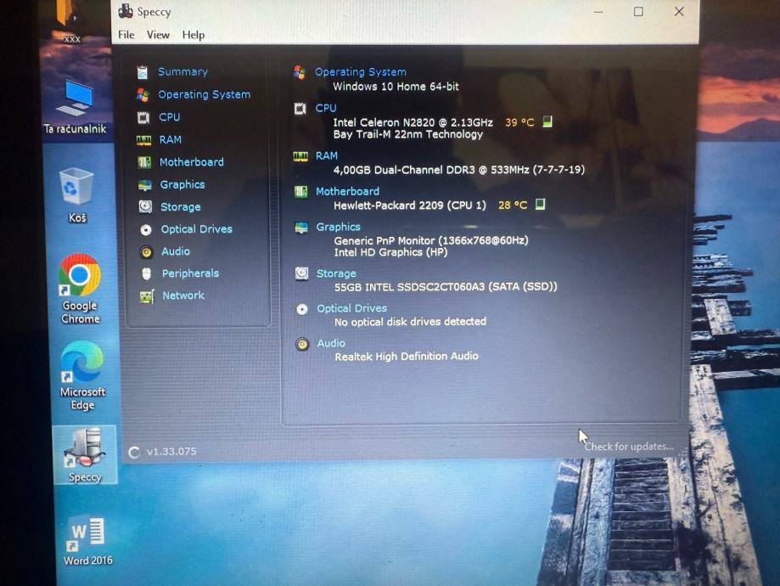Viewport: 780px width, 586px height.
Task: Open the RAM section in sidebar
Action: click(x=170, y=139)
